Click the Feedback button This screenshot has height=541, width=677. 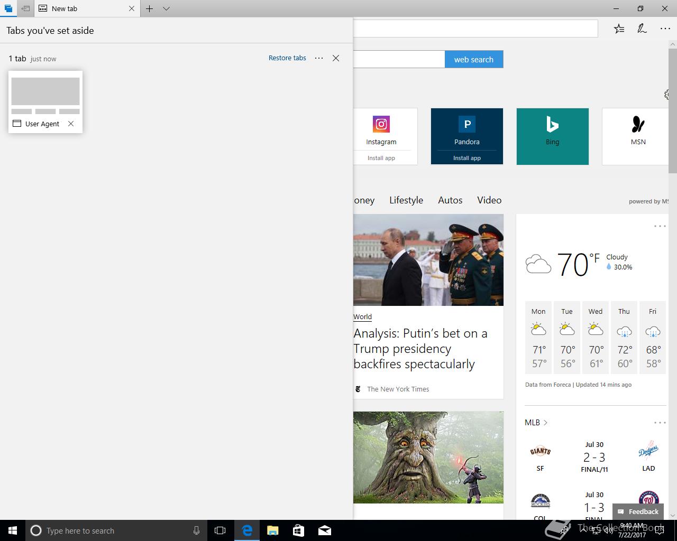pos(638,511)
